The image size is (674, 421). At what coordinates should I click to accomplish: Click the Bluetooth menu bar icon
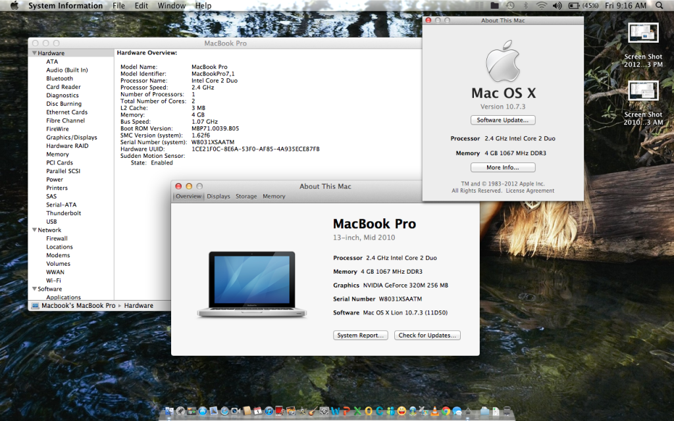(525, 5)
